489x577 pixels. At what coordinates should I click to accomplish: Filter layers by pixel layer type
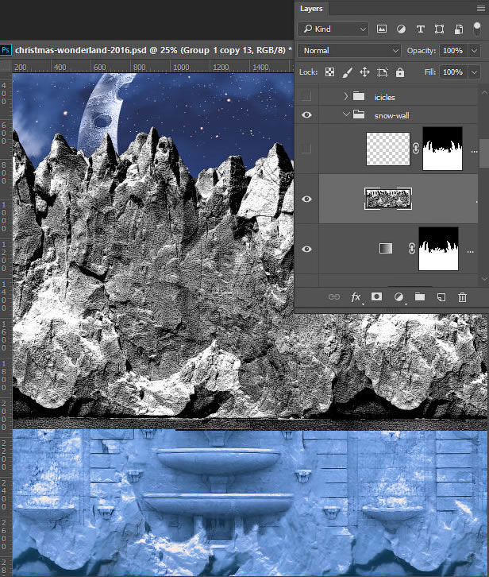pyautogui.click(x=383, y=29)
